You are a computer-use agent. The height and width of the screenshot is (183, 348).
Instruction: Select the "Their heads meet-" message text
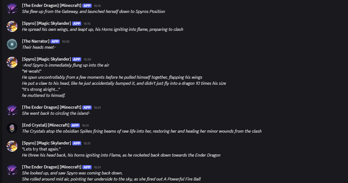click(x=39, y=47)
